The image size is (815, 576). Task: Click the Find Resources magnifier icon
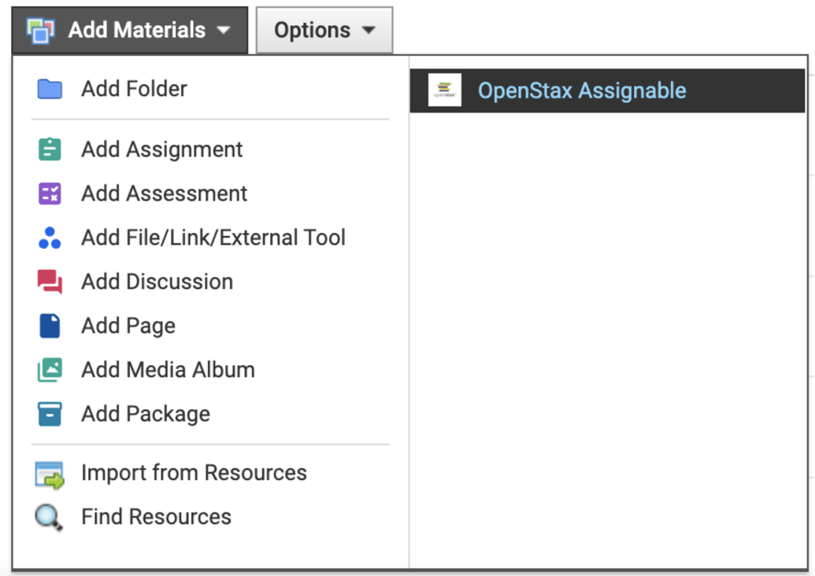[49, 517]
